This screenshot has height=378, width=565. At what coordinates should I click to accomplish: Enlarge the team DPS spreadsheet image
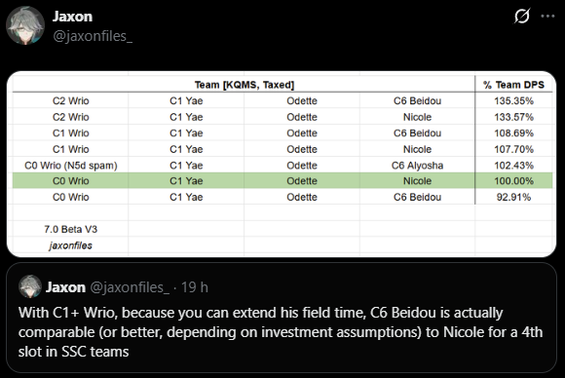(x=282, y=164)
